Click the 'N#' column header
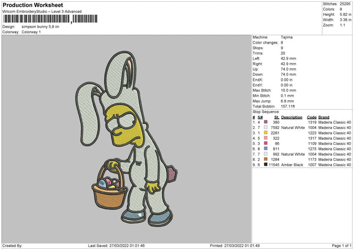 click(260, 117)
